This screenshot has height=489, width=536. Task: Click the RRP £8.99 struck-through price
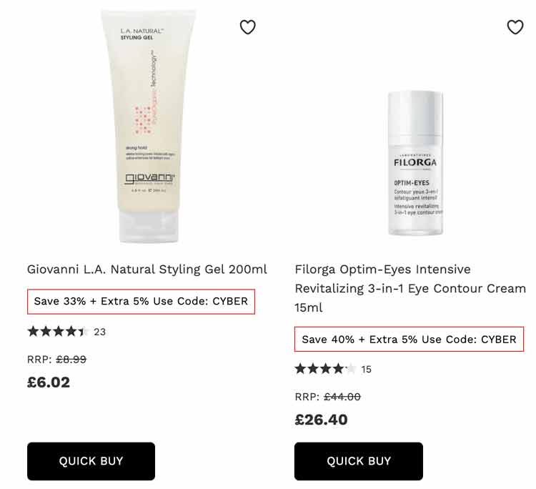[x=71, y=360]
